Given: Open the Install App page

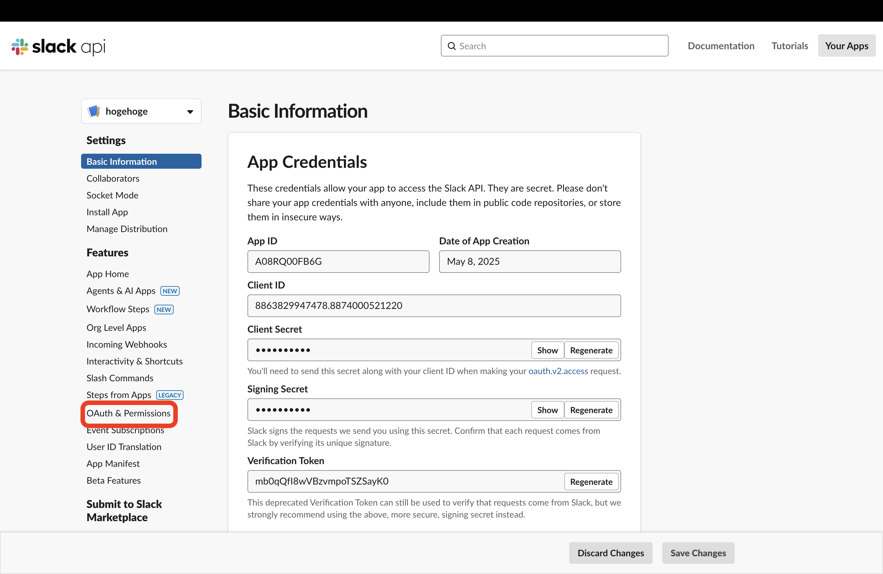Looking at the screenshot, I should [x=107, y=212].
